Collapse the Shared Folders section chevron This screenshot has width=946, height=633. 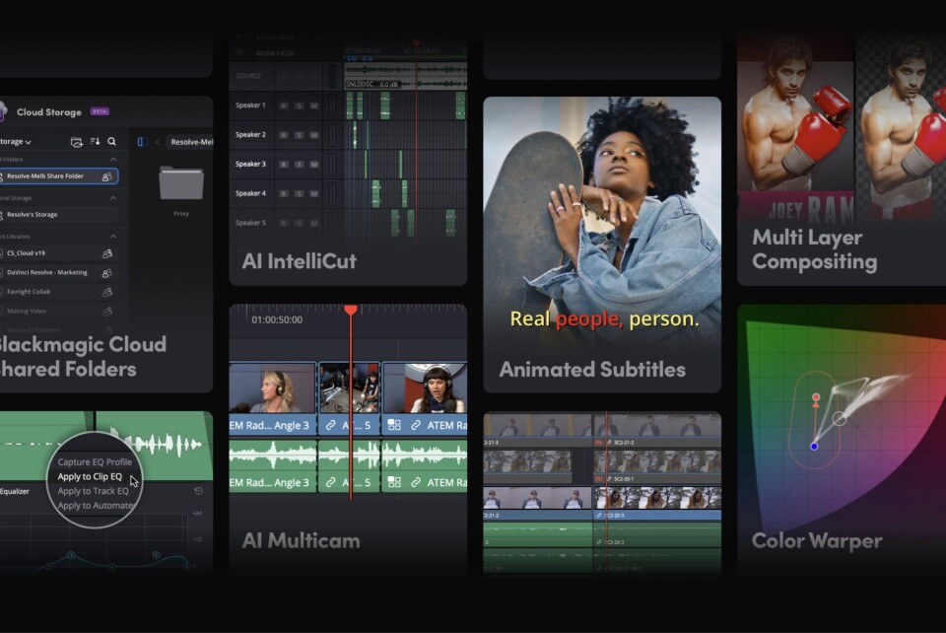[112, 159]
